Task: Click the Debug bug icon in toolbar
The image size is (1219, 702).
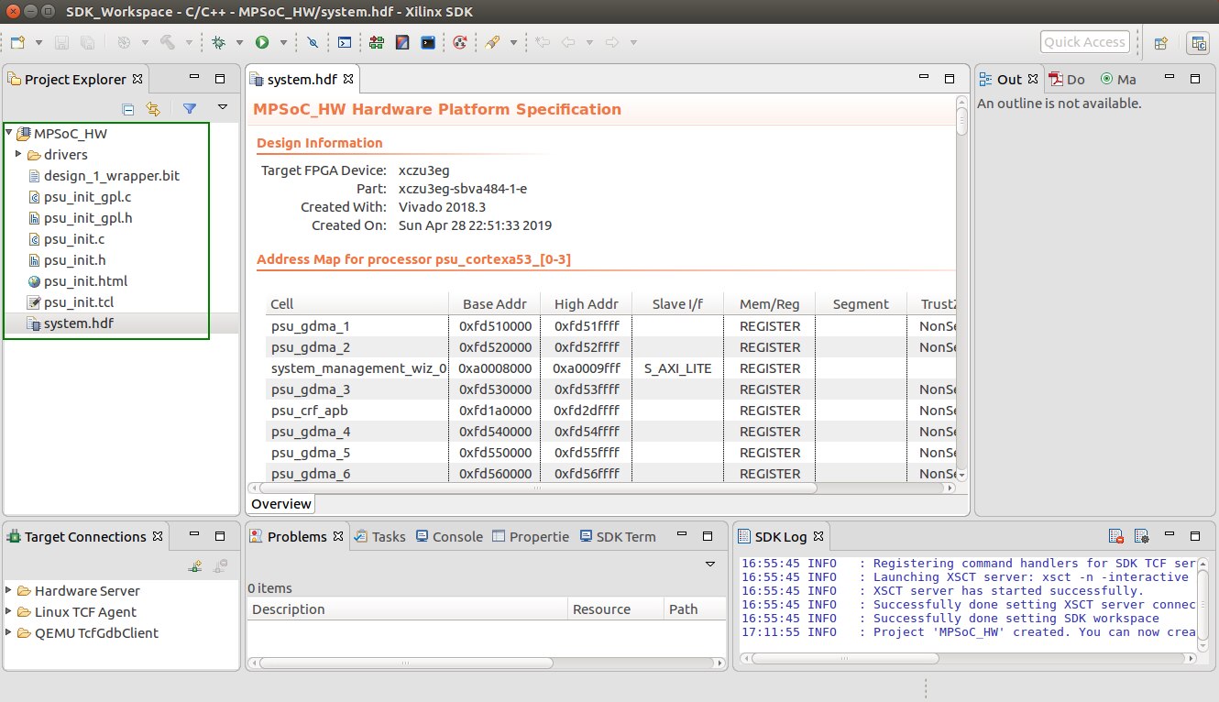Action: pos(218,42)
